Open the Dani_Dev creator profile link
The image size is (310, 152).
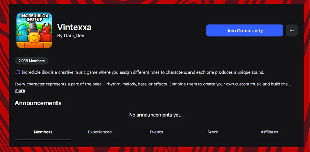[x=71, y=35]
